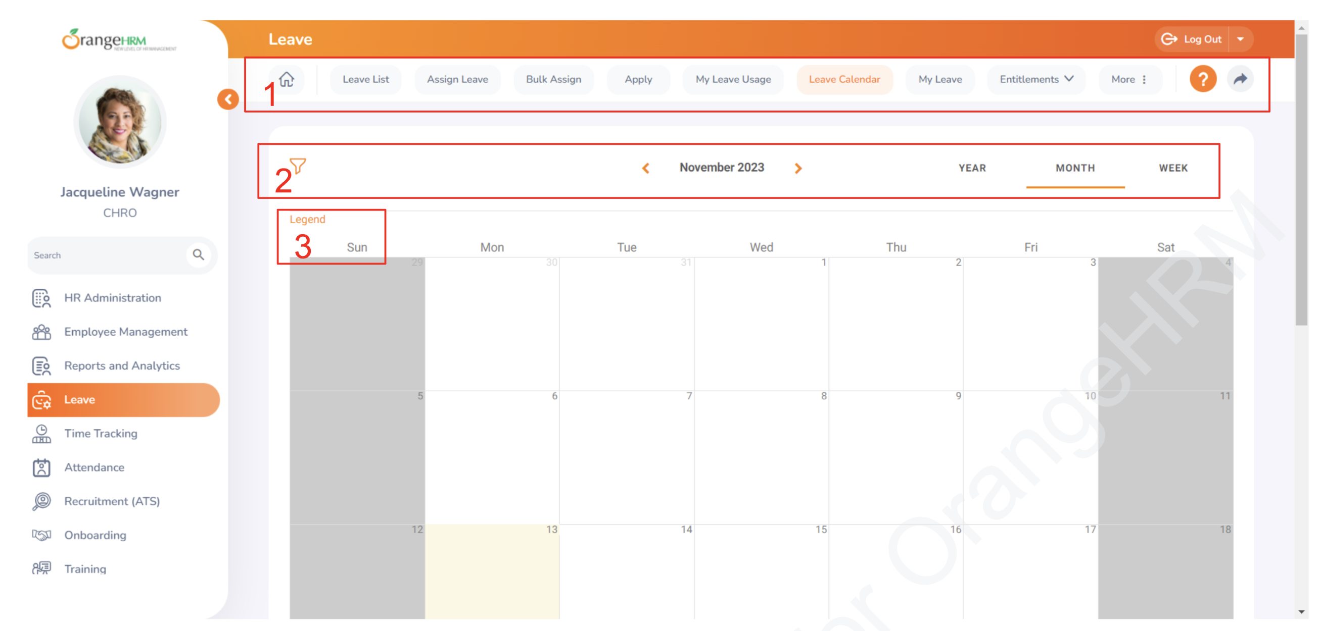Open Reports and Analytics menu label
Screen dimensions: 1318x631
122,366
